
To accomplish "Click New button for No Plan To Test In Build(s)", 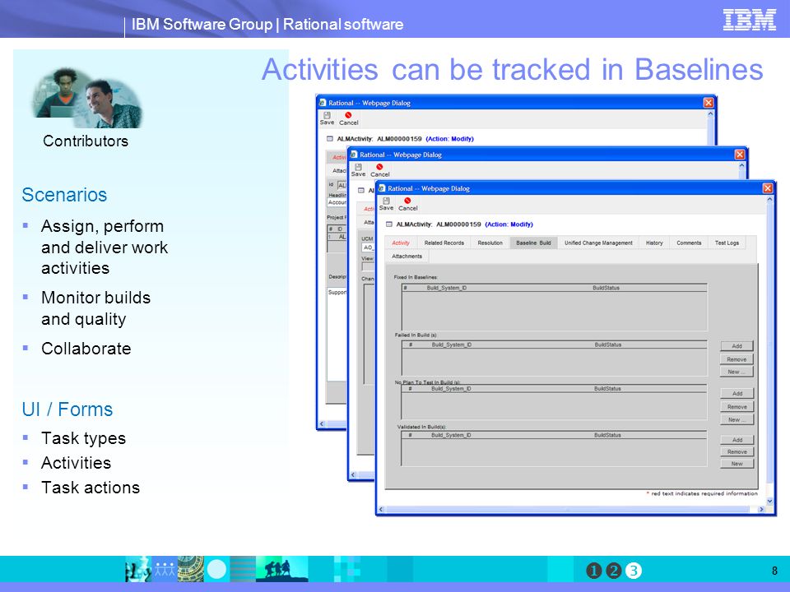I will pyautogui.click(x=737, y=419).
